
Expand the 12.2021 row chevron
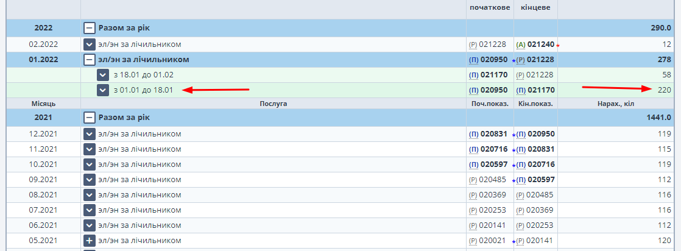[x=90, y=134]
